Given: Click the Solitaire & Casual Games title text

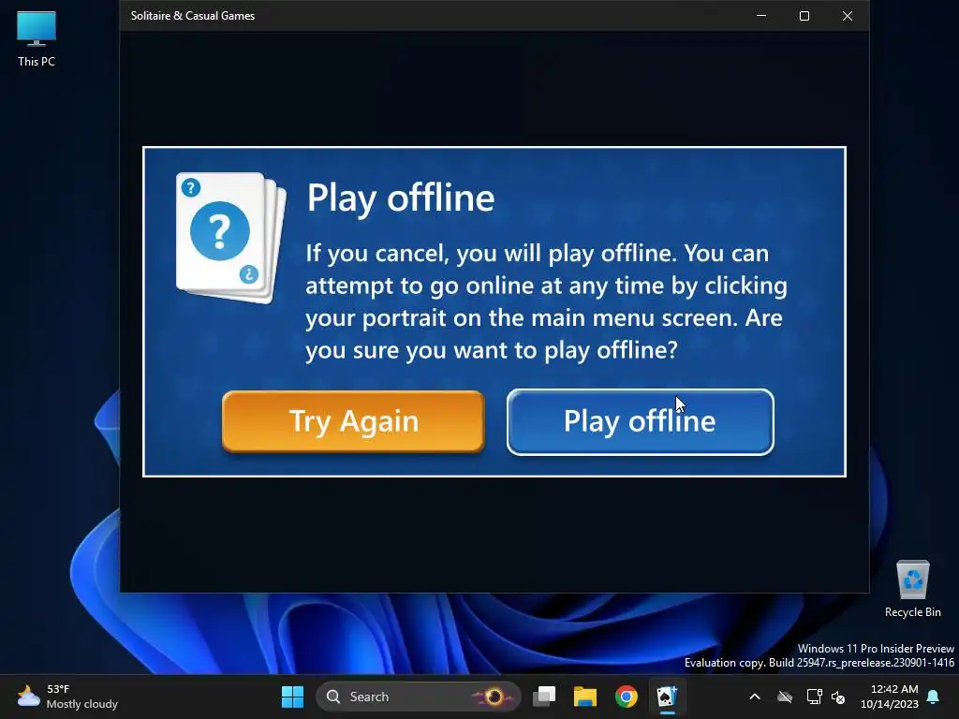Looking at the screenshot, I should pos(193,16).
